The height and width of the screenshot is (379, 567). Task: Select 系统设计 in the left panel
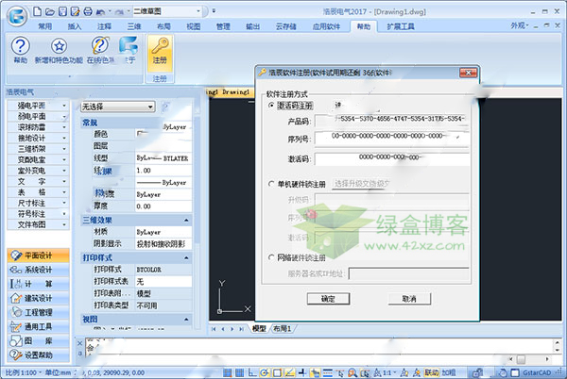pyautogui.click(x=38, y=270)
